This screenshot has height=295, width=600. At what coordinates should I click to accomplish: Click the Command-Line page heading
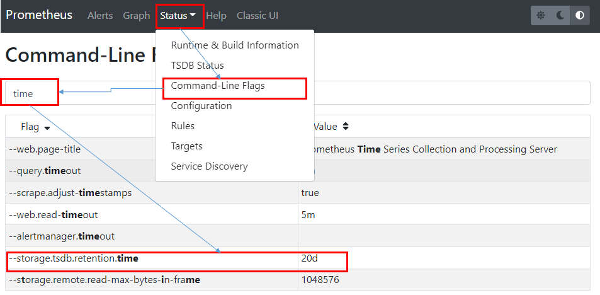80,55
